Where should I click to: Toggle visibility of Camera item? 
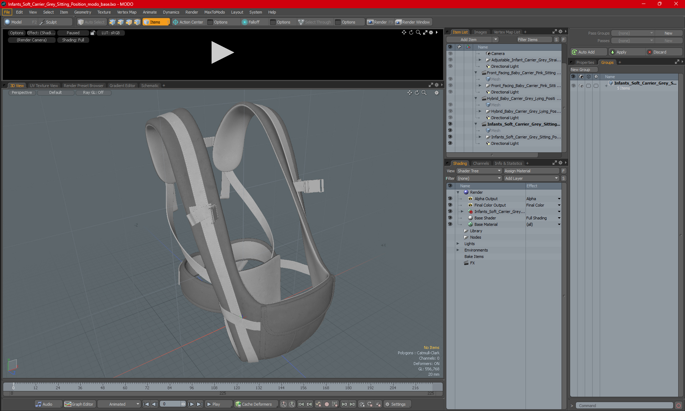450,54
